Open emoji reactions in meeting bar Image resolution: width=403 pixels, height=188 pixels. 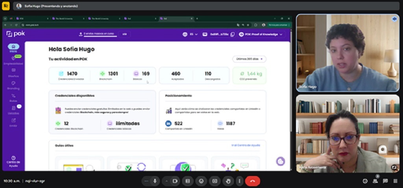click(x=201, y=181)
